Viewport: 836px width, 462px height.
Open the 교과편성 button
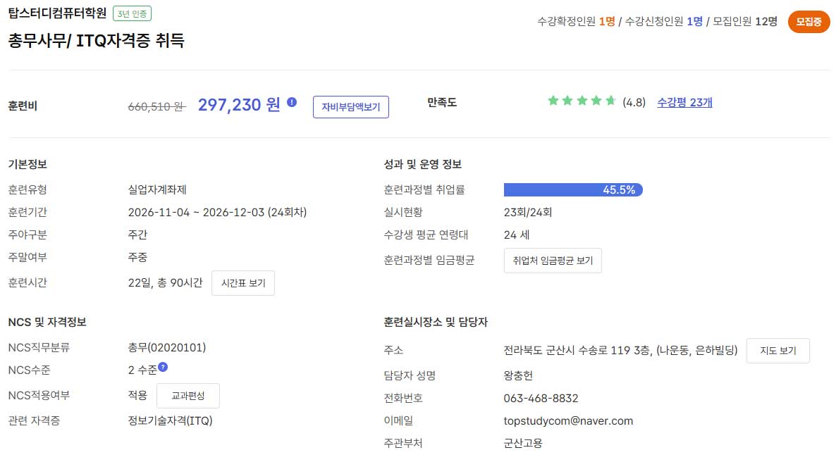coord(188,396)
